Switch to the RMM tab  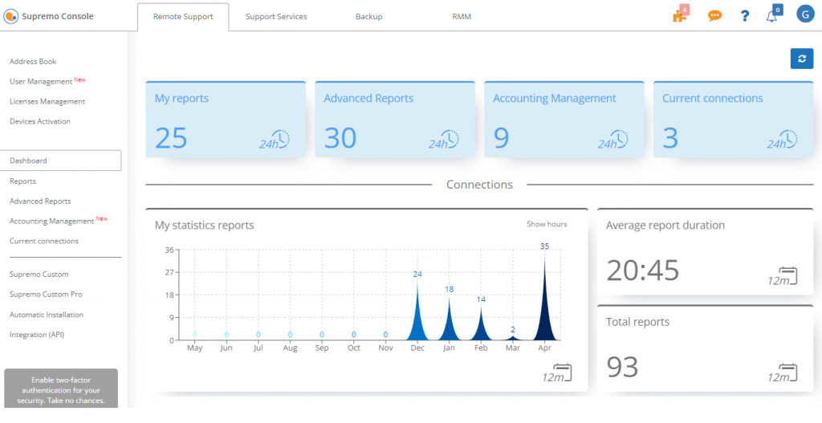tap(461, 17)
